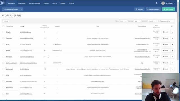
Task: Select the checkbox for the score 113 row
Action: pos(3,69)
